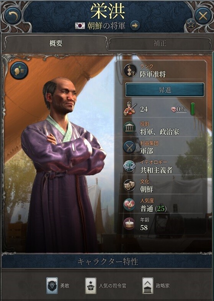The height and width of the screenshot is (301, 214).
Task: Click the back arrow icon
Action: pos(13,16)
